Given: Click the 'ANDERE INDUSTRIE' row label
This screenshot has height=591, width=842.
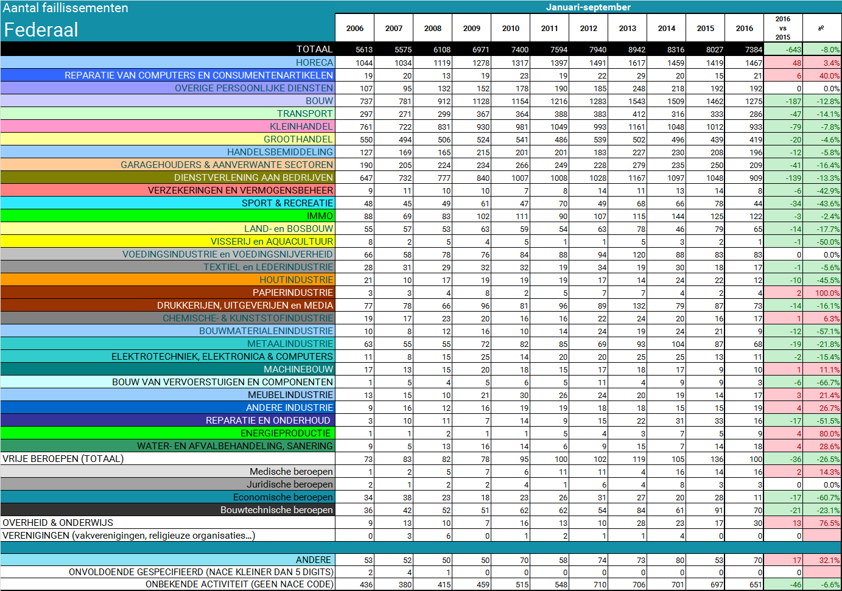Looking at the screenshot, I should click(x=289, y=407).
